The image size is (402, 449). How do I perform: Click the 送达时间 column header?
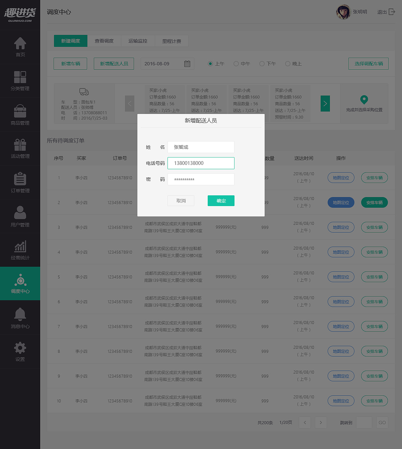click(304, 158)
